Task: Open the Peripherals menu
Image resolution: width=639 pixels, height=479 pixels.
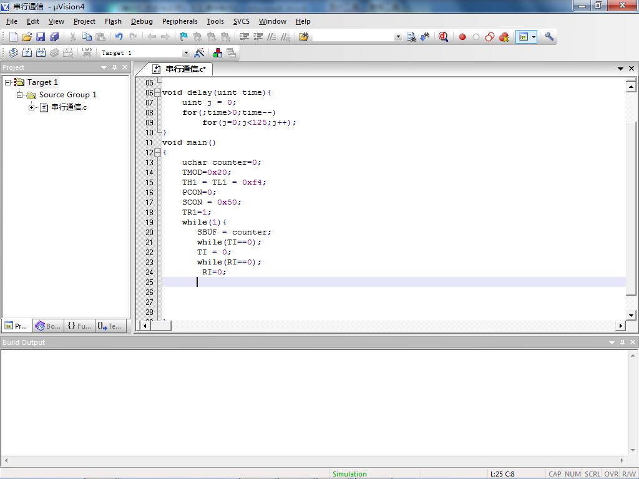Action: (x=179, y=21)
